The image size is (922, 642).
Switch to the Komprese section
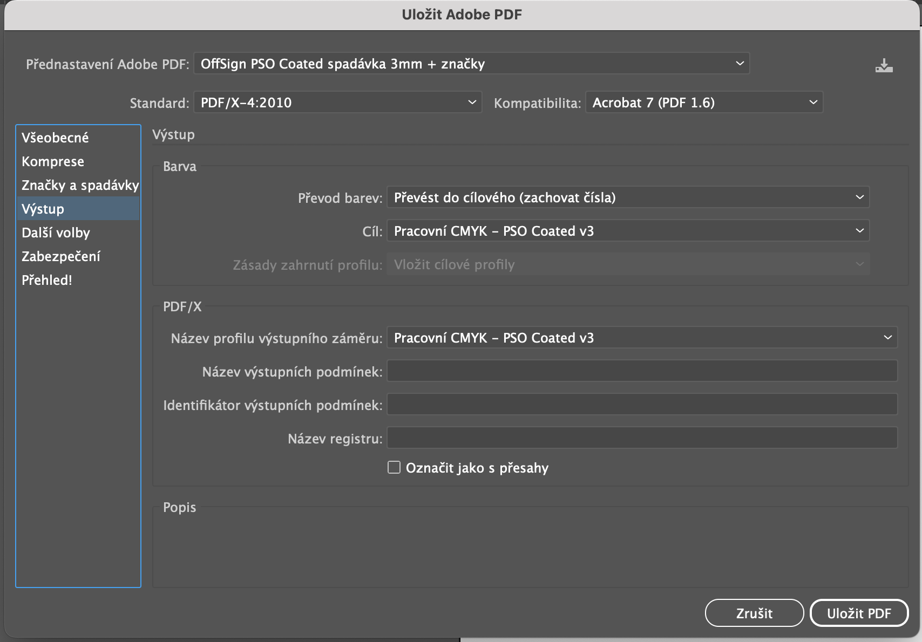point(78,161)
